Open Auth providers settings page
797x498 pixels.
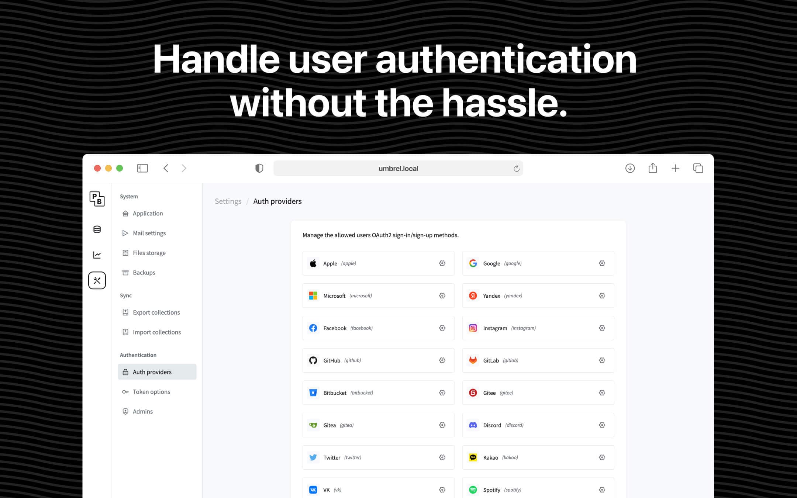152,372
